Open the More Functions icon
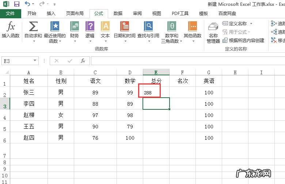 [x=193, y=26]
